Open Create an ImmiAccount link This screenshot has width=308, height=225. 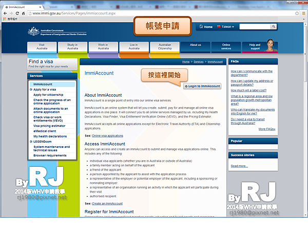click(107, 203)
